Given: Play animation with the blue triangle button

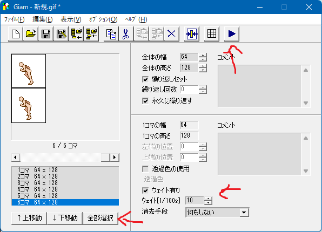Looking at the screenshot, I should click(232, 34).
